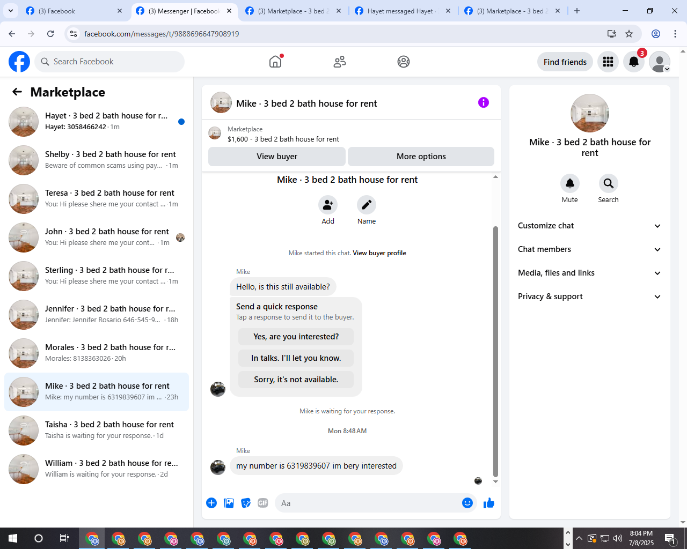
Task: Click Mike's message my number is 6319839607
Action: click(x=316, y=466)
